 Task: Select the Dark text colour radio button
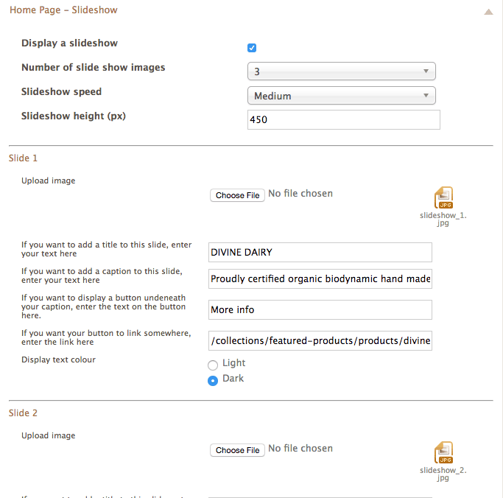tap(213, 381)
